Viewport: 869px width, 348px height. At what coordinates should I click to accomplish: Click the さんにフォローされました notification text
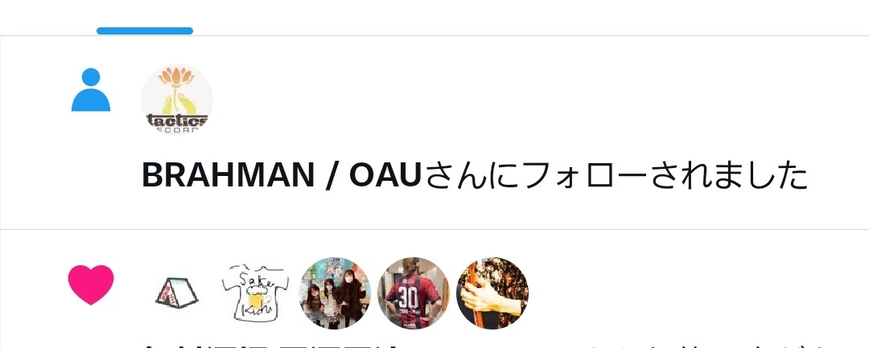click(615, 175)
